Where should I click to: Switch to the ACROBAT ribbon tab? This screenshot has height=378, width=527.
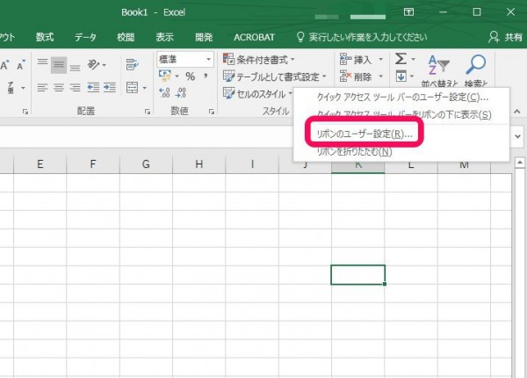(x=254, y=37)
